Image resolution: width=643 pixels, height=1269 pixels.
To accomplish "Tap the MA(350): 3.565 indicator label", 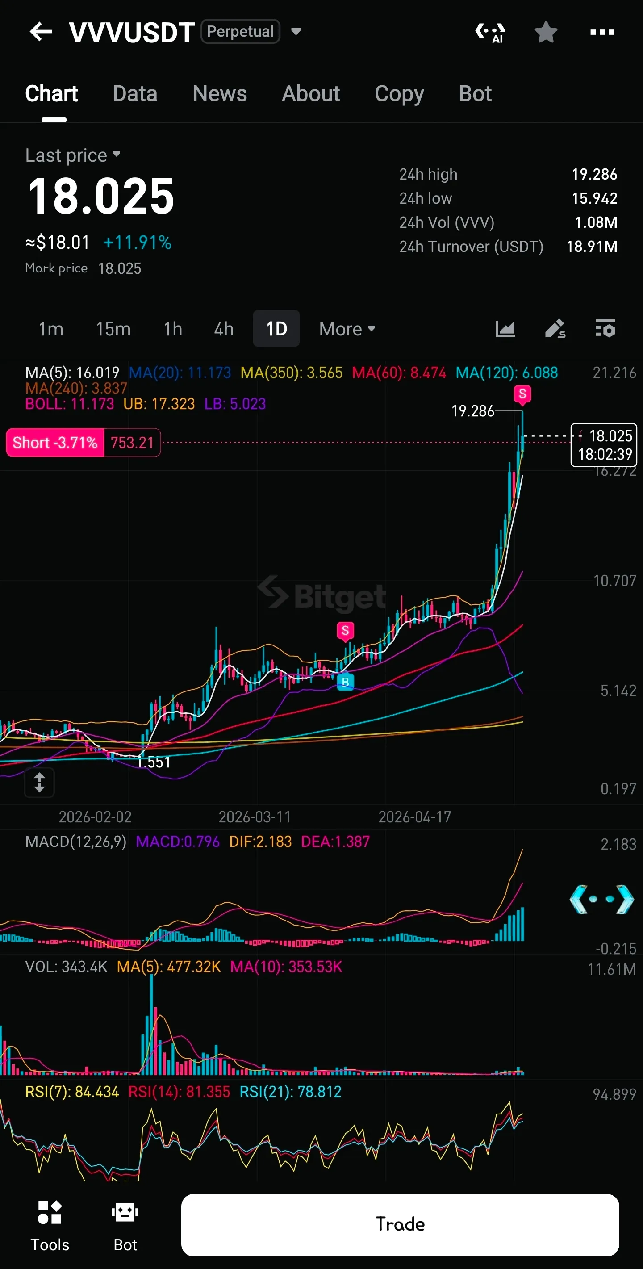I will [292, 373].
